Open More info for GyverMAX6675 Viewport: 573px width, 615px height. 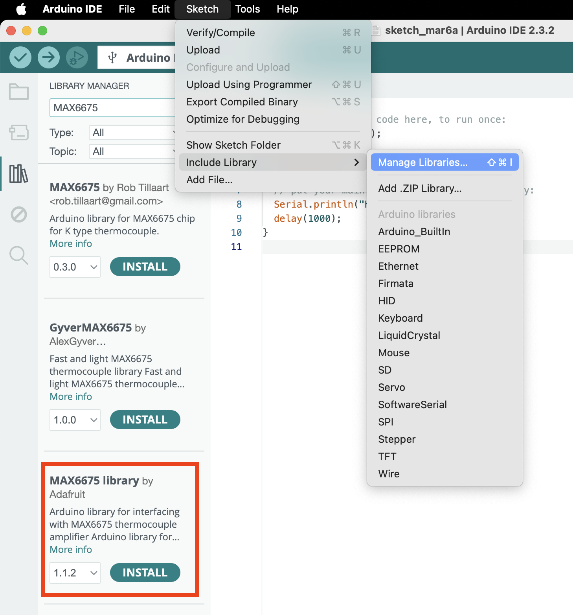point(71,397)
